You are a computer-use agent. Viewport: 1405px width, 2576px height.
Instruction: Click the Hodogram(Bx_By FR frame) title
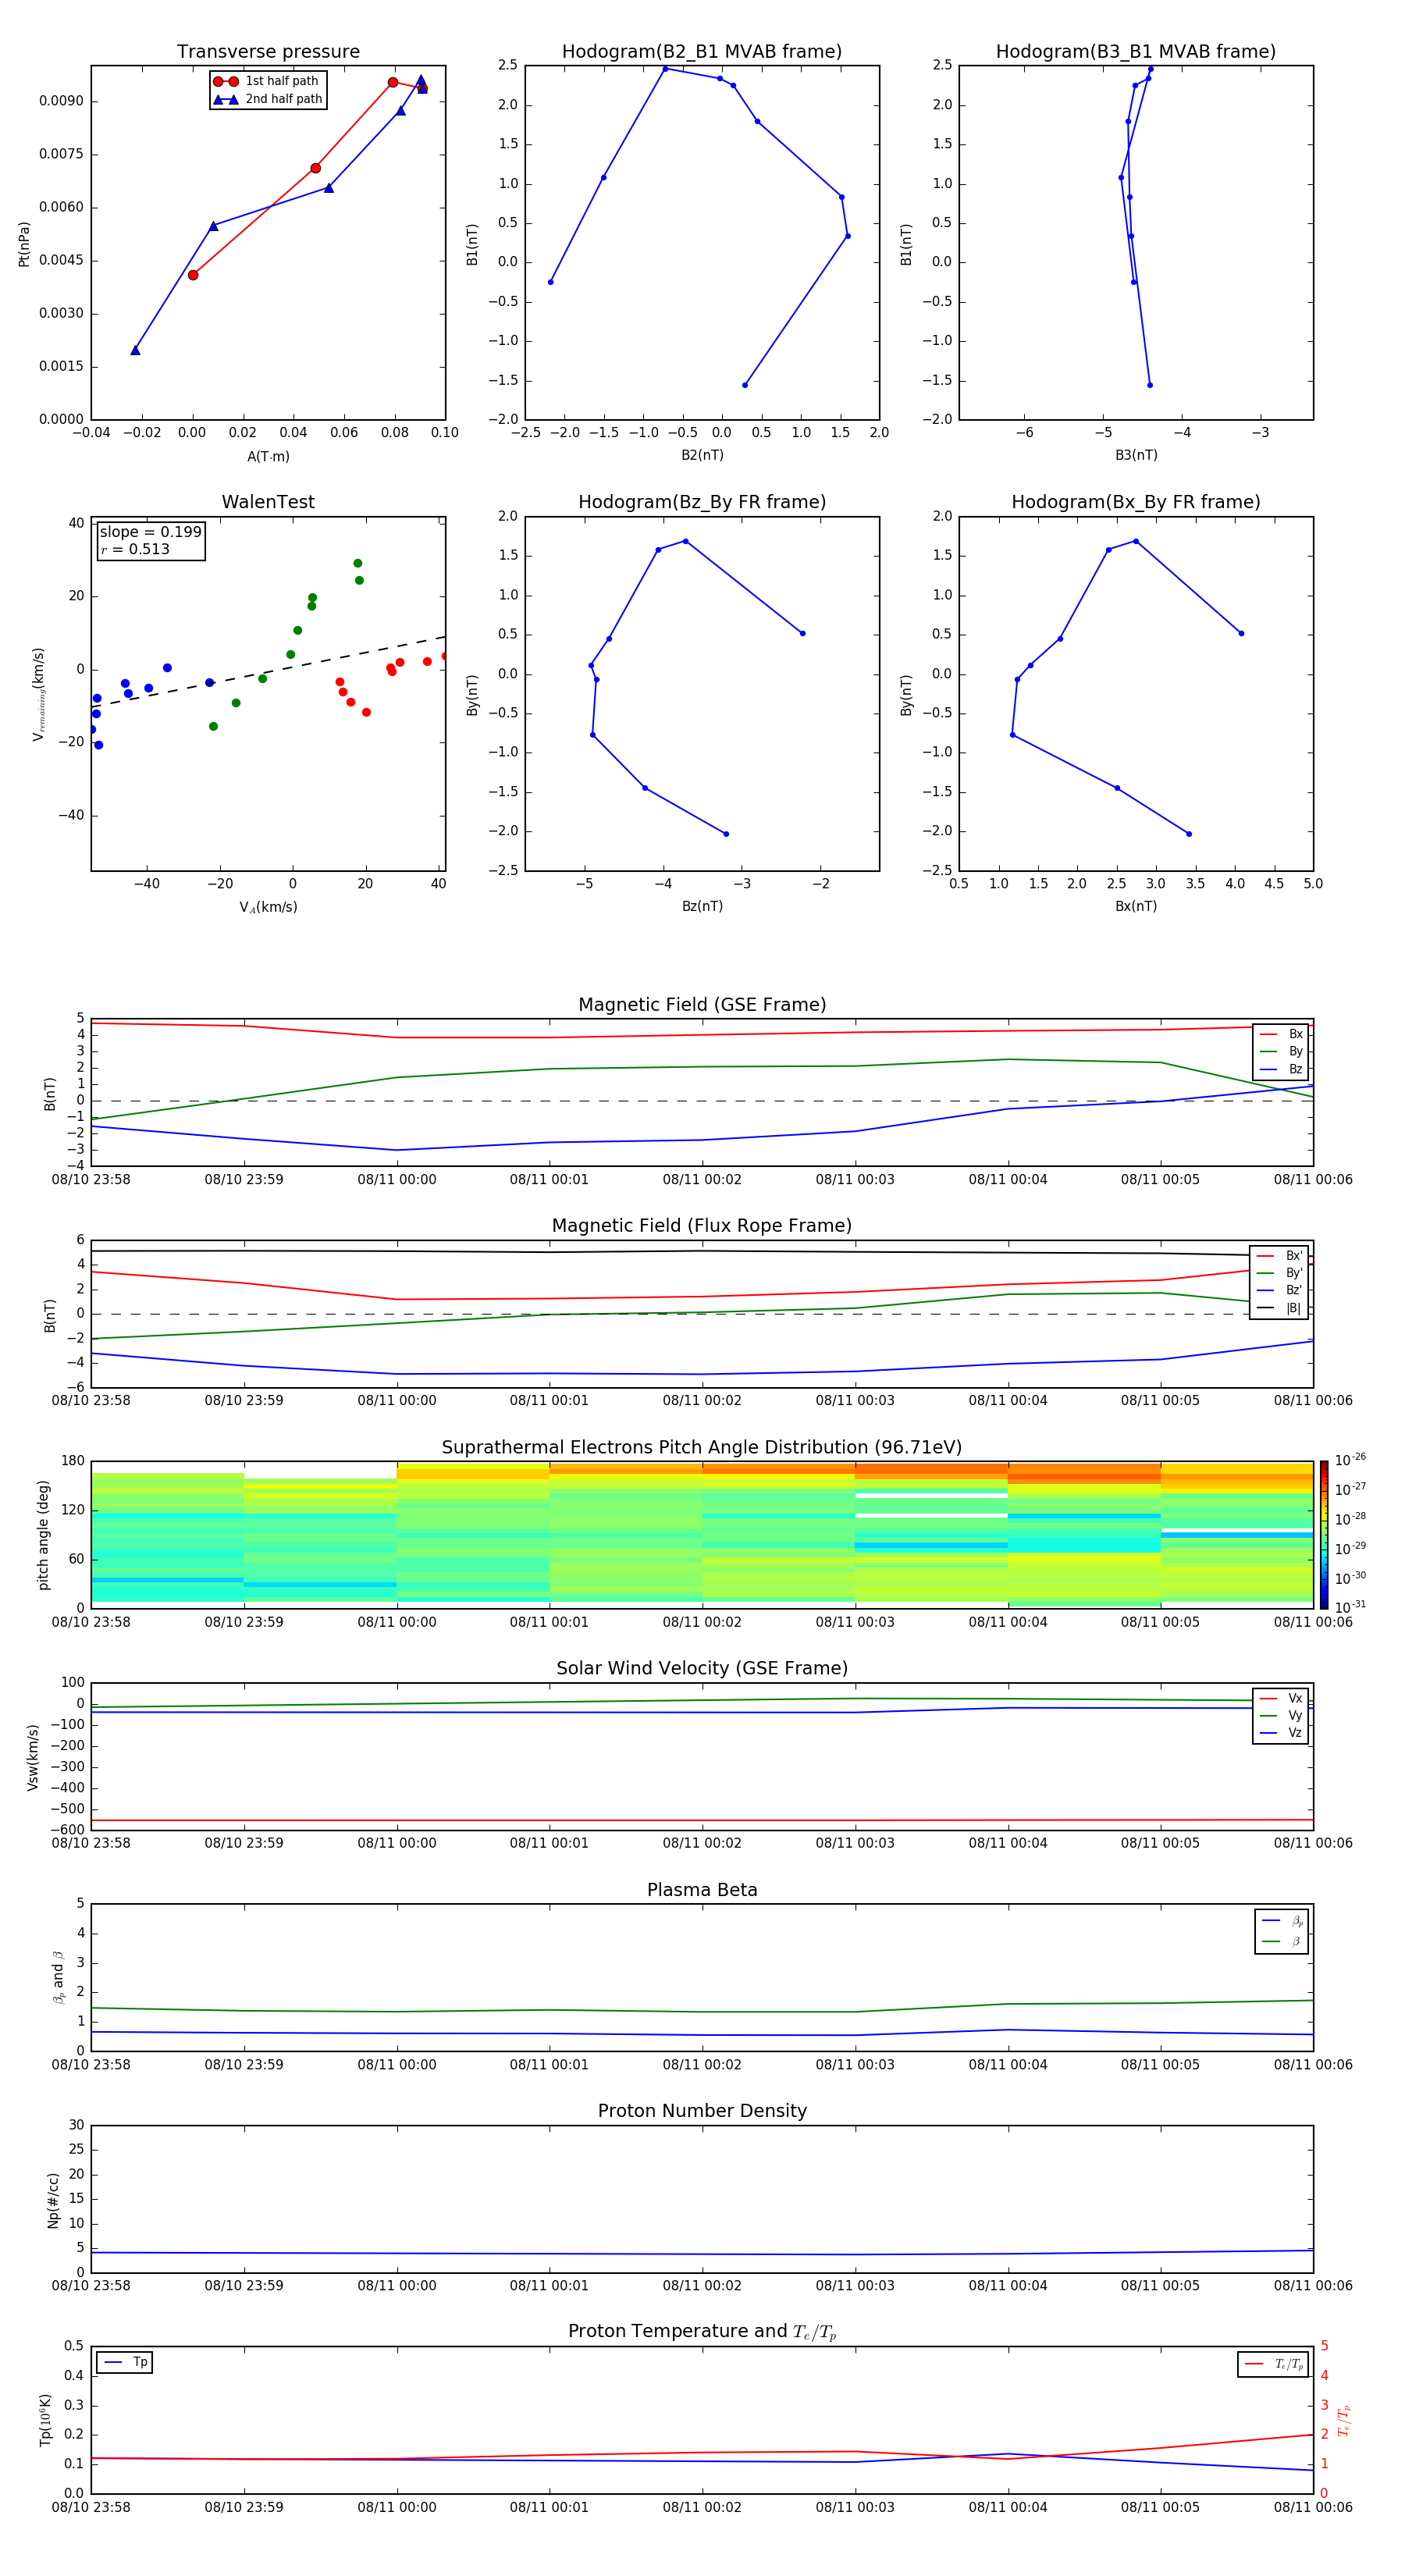tap(1136, 502)
